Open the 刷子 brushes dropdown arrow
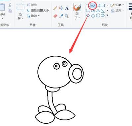This screenshot has width=132, height=126. pos(79,18)
